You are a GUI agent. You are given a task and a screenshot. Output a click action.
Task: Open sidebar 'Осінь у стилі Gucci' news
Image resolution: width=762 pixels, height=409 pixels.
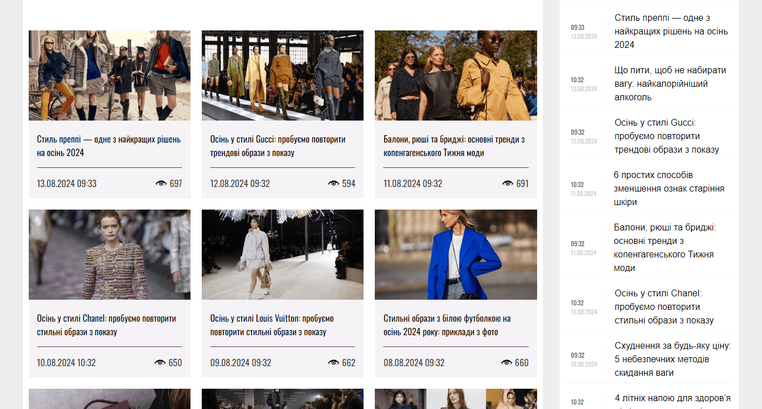[667, 136]
